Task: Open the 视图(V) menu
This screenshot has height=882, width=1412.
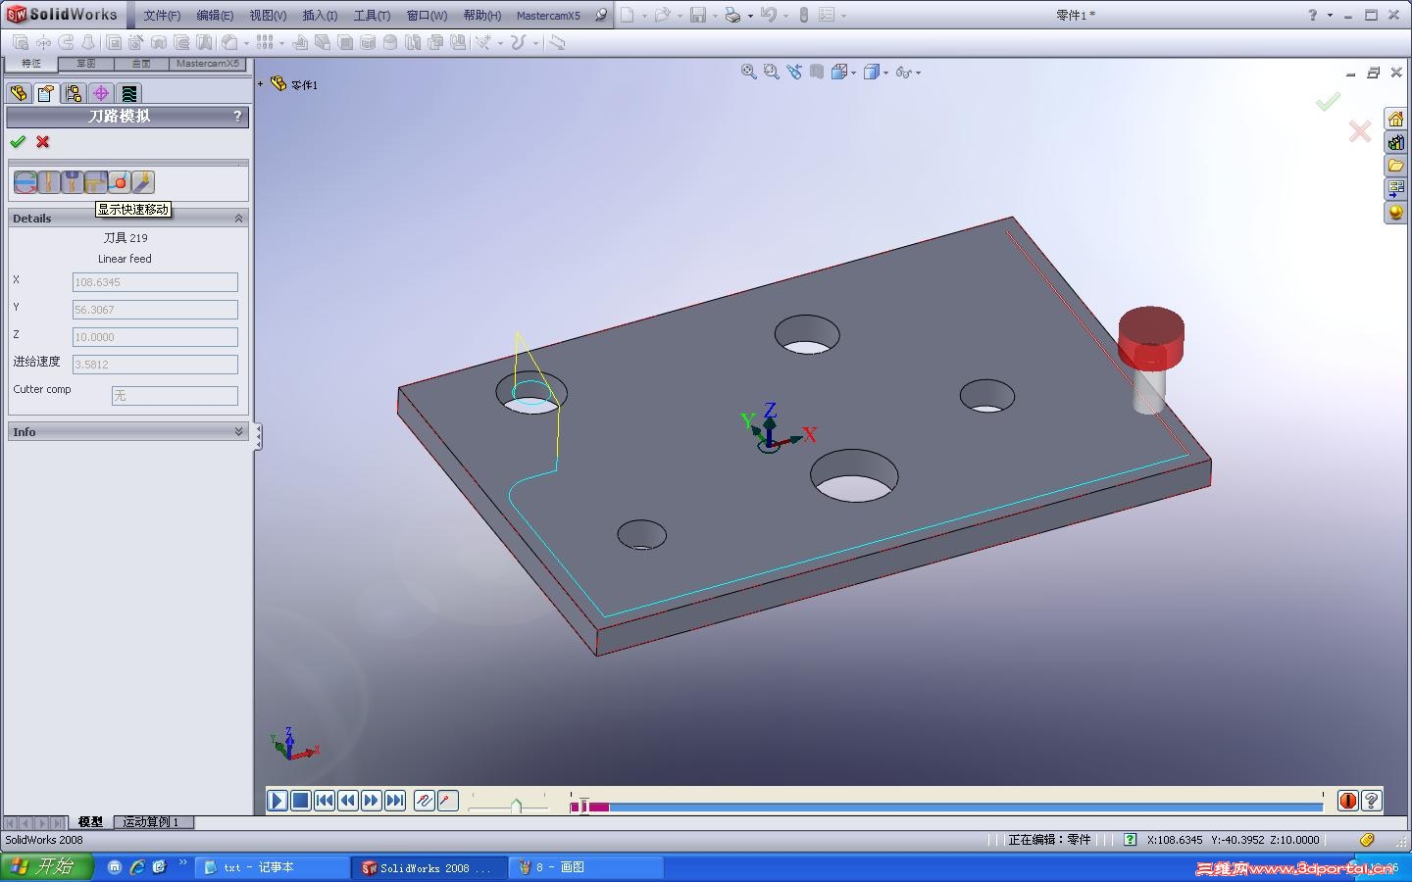Action: coord(268,16)
